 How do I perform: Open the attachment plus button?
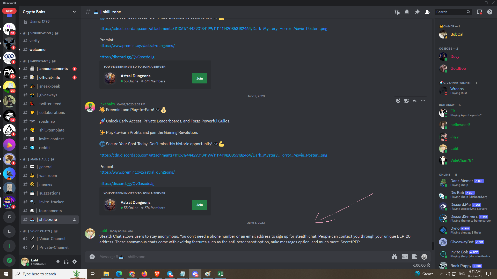click(x=92, y=257)
